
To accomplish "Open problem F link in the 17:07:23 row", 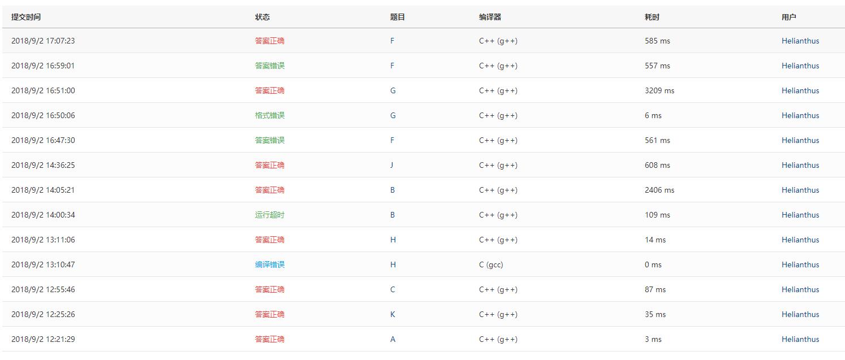I will [x=392, y=41].
